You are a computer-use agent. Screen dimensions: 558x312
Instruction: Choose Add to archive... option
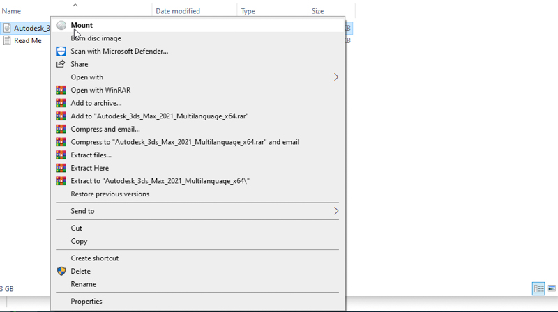click(x=96, y=103)
